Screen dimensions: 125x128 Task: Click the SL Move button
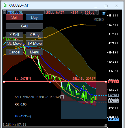[14, 43]
